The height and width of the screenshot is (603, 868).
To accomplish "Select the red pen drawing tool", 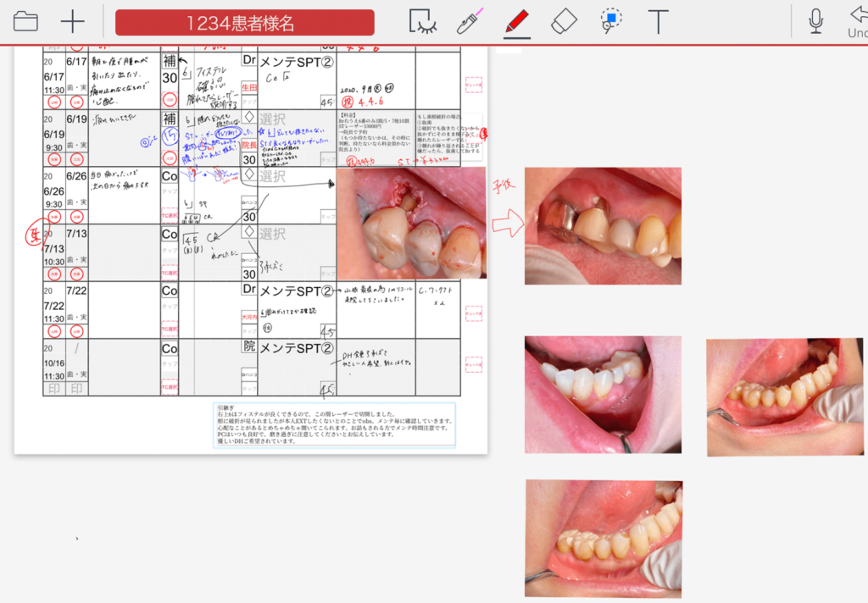I will 517,23.
